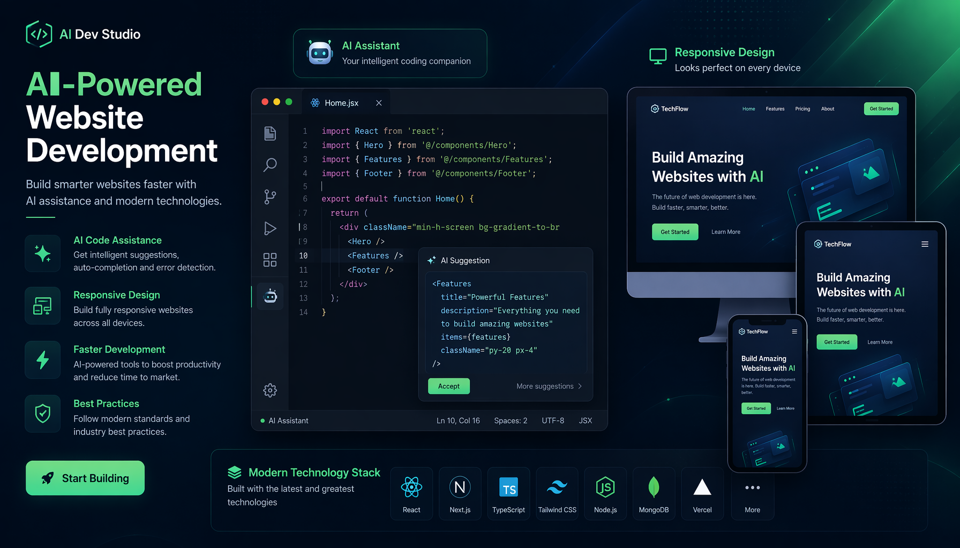Select the AI robot icon in sidebar
The width and height of the screenshot is (960, 548).
[270, 295]
